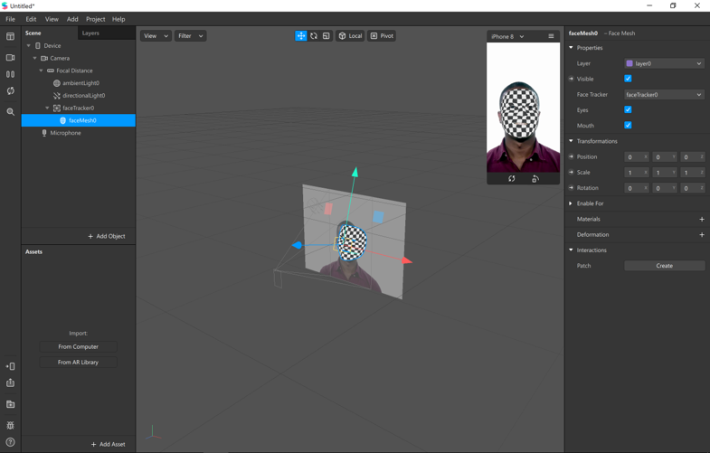Open the layout panel icon in left sidebar

click(11, 37)
